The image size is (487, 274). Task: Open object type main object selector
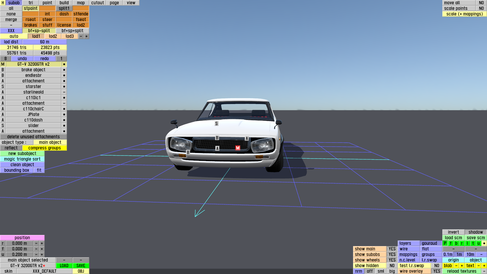click(x=50, y=142)
